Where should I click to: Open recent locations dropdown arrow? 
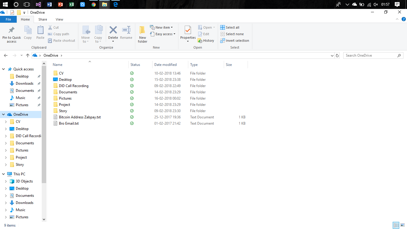click(x=21, y=55)
